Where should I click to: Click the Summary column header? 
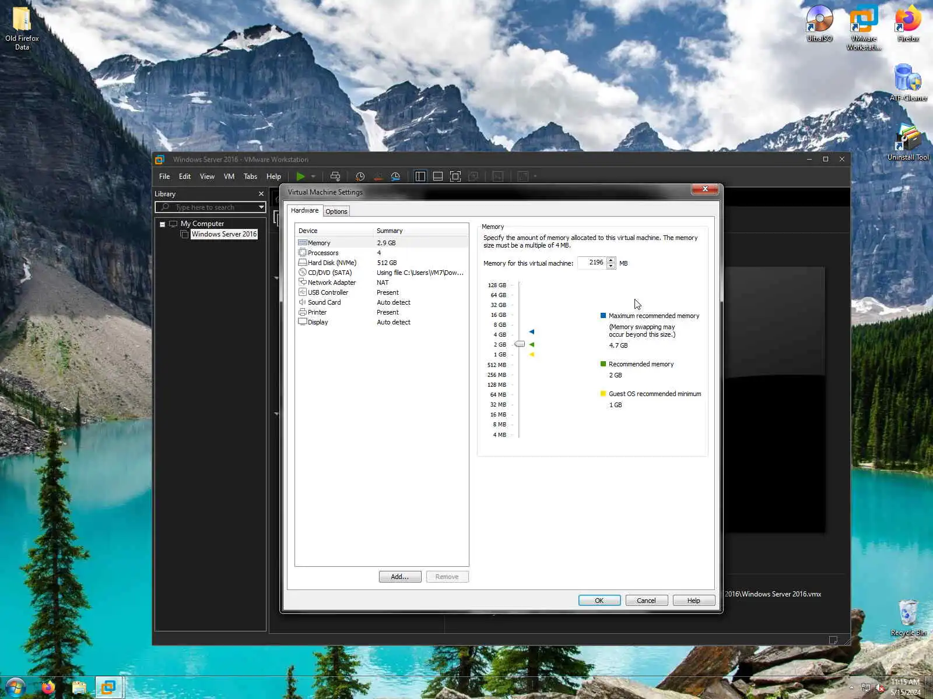[420, 231]
